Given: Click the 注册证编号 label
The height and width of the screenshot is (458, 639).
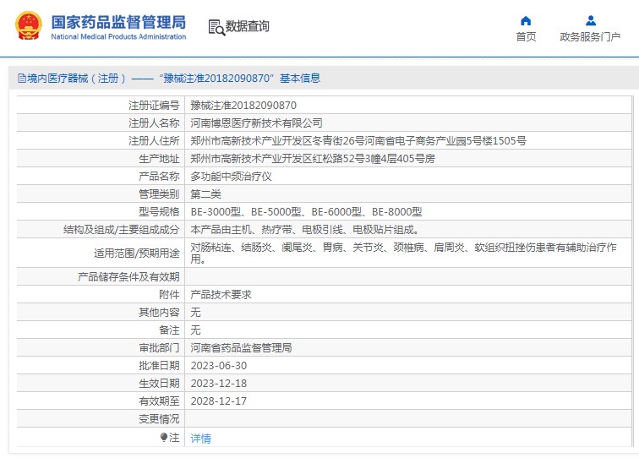Looking at the screenshot, I should click(154, 105).
